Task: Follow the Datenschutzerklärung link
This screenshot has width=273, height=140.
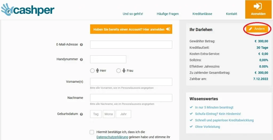Action: [x=112, y=137]
